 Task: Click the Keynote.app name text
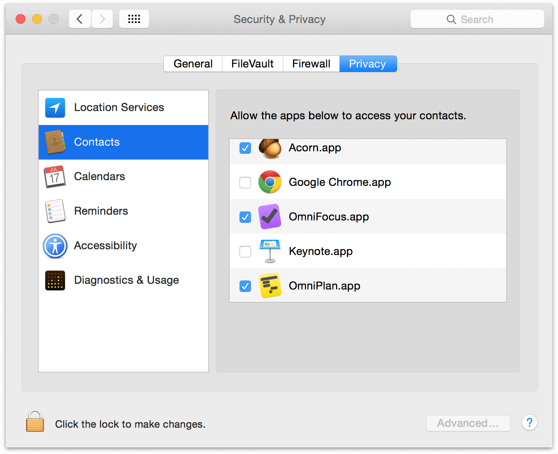pos(321,252)
